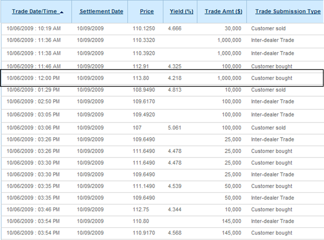This screenshot has height=240, width=324.
Task: Select the highlighted 12:00 PM trade row
Action: 162,78
